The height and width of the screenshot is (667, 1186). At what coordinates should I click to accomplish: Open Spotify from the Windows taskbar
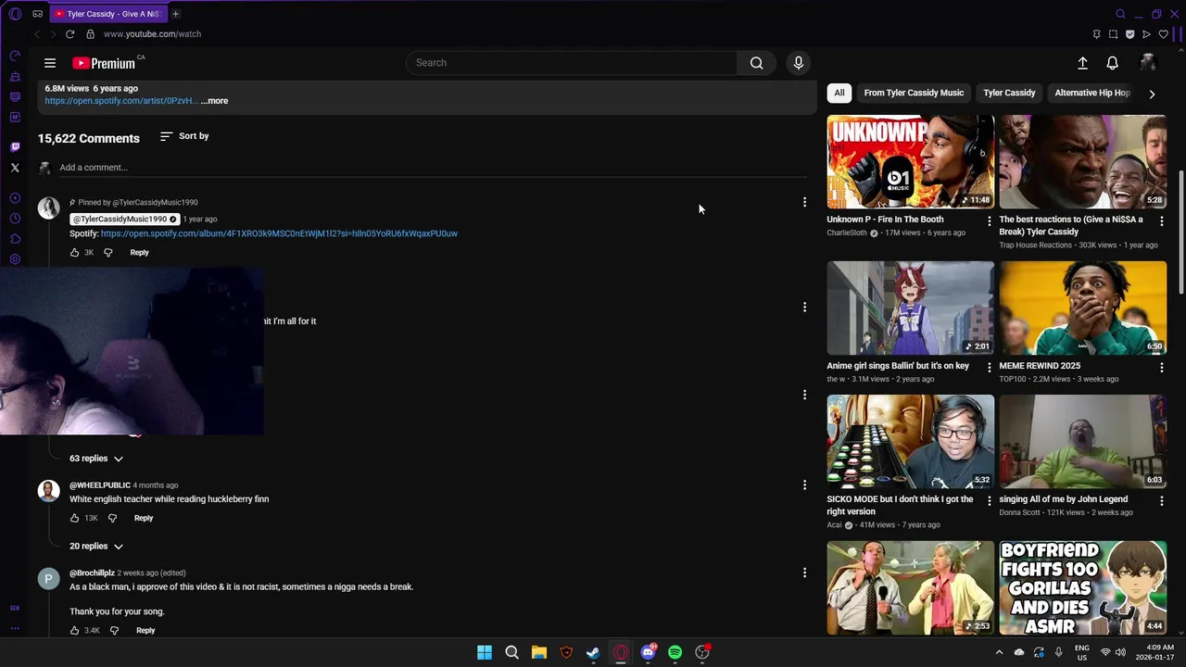tap(675, 652)
